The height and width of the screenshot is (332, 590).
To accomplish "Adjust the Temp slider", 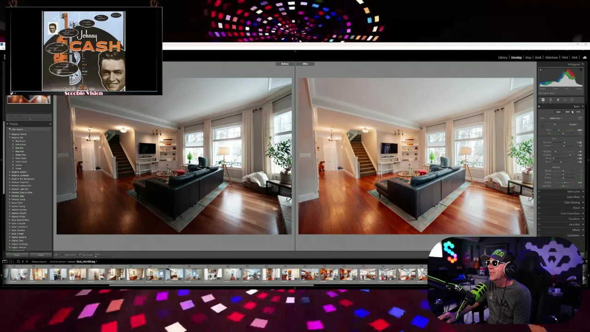I will (x=563, y=130).
